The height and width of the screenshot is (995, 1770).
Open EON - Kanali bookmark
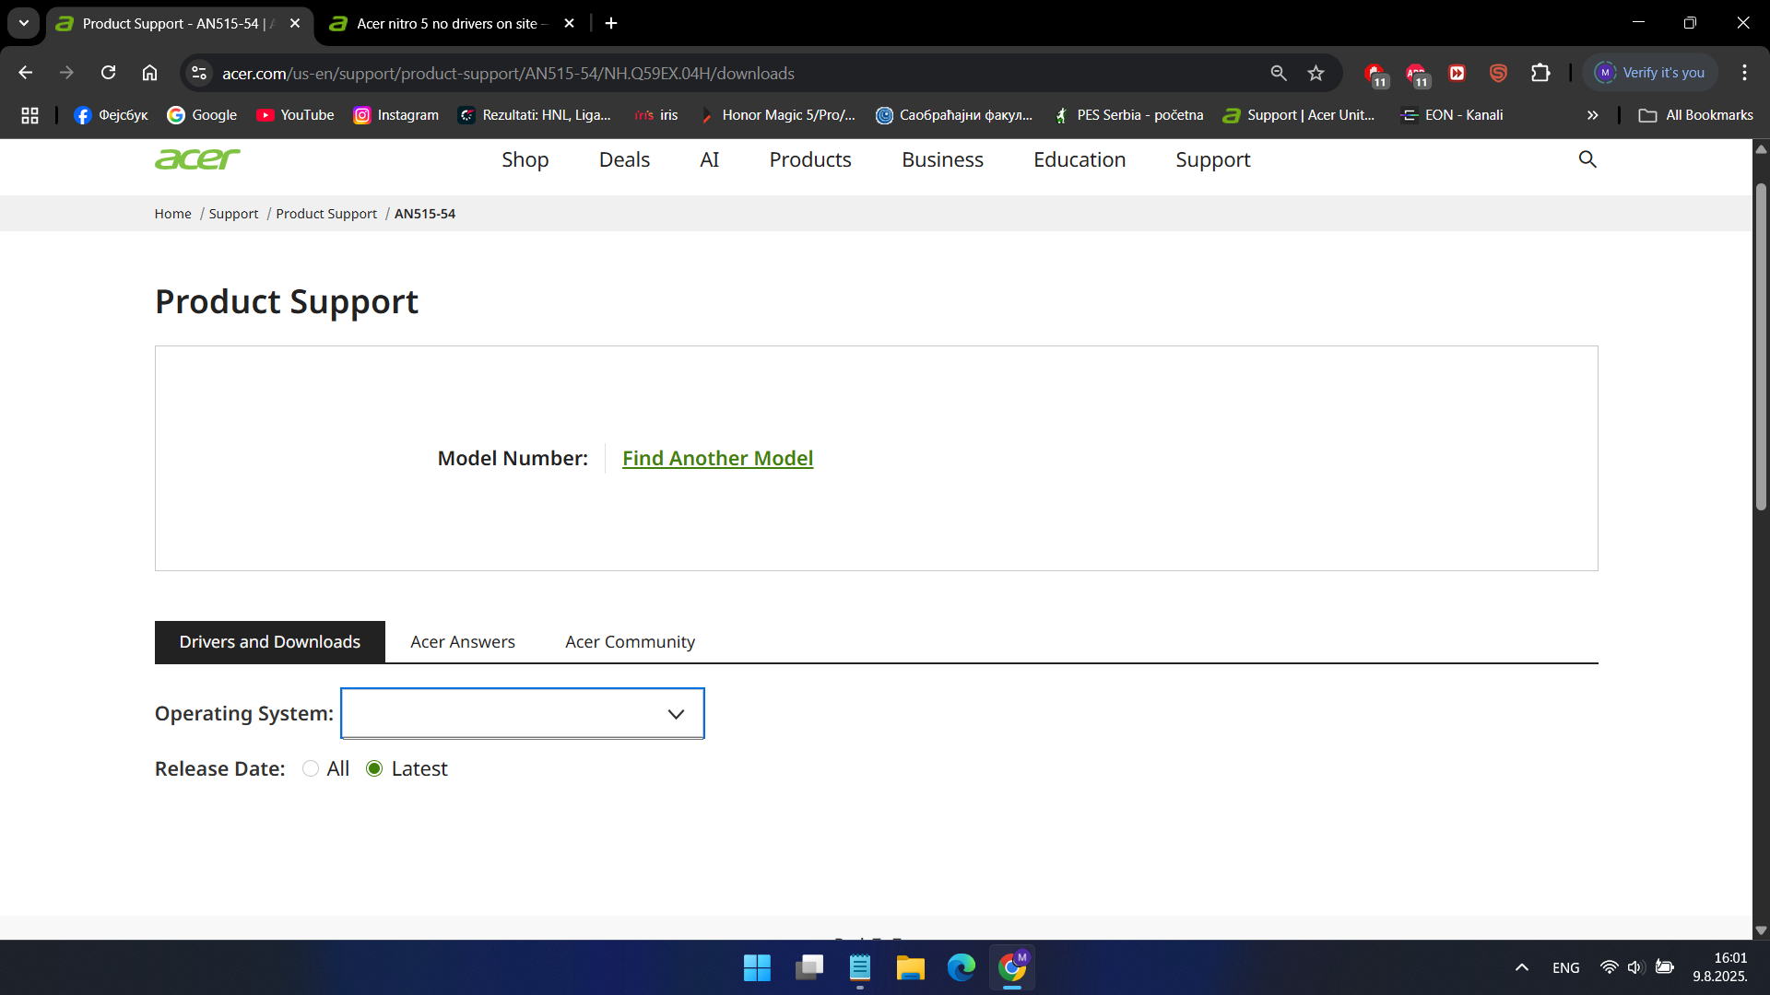(x=1452, y=115)
